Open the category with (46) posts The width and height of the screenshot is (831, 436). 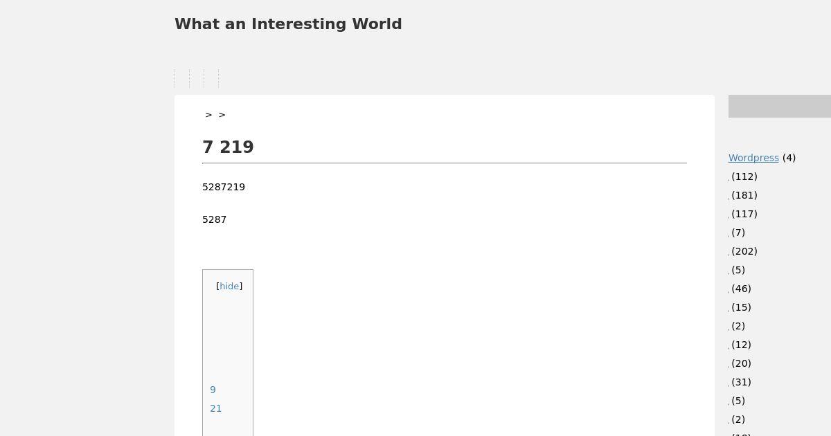pyautogui.click(x=730, y=290)
